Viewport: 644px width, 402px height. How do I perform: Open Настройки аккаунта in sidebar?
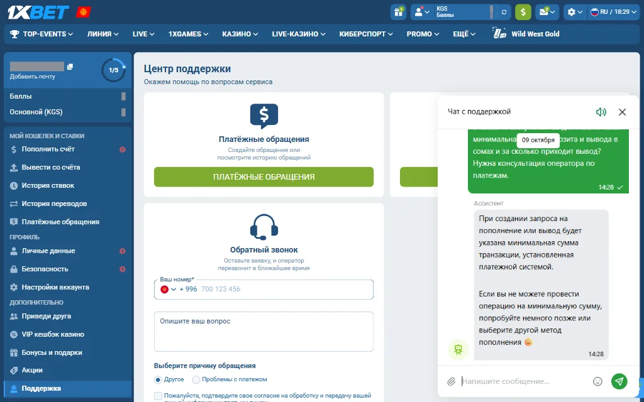(x=68, y=287)
